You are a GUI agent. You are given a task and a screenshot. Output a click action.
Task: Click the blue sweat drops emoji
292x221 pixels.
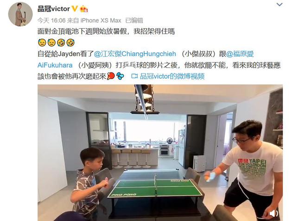[x=120, y=76]
